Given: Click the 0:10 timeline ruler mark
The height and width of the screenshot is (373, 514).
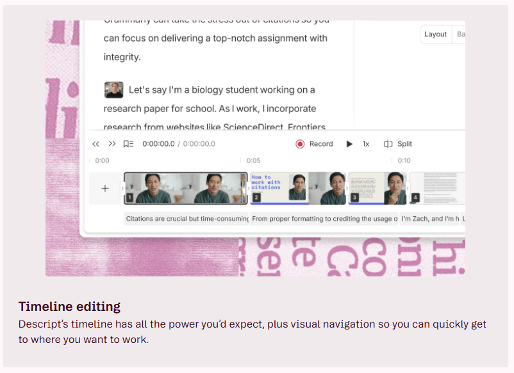Looking at the screenshot, I should point(404,161).
